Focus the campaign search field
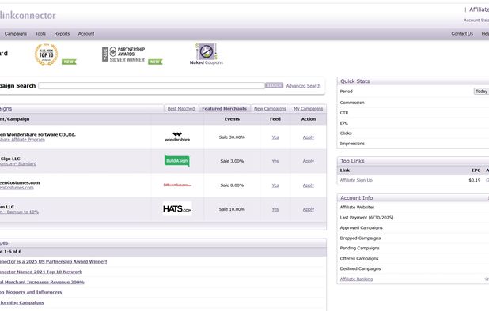This screenshot has height=311, width=489. (152, 85)
